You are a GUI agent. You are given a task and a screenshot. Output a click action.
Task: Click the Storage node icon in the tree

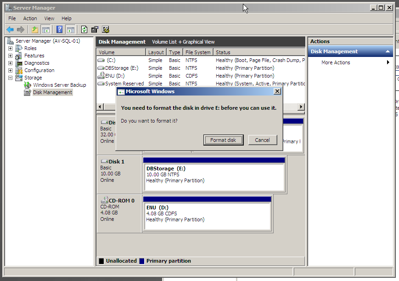[x=19, y=78]
